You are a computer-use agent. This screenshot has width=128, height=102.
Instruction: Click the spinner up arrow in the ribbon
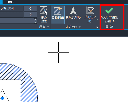coord(36,20)
